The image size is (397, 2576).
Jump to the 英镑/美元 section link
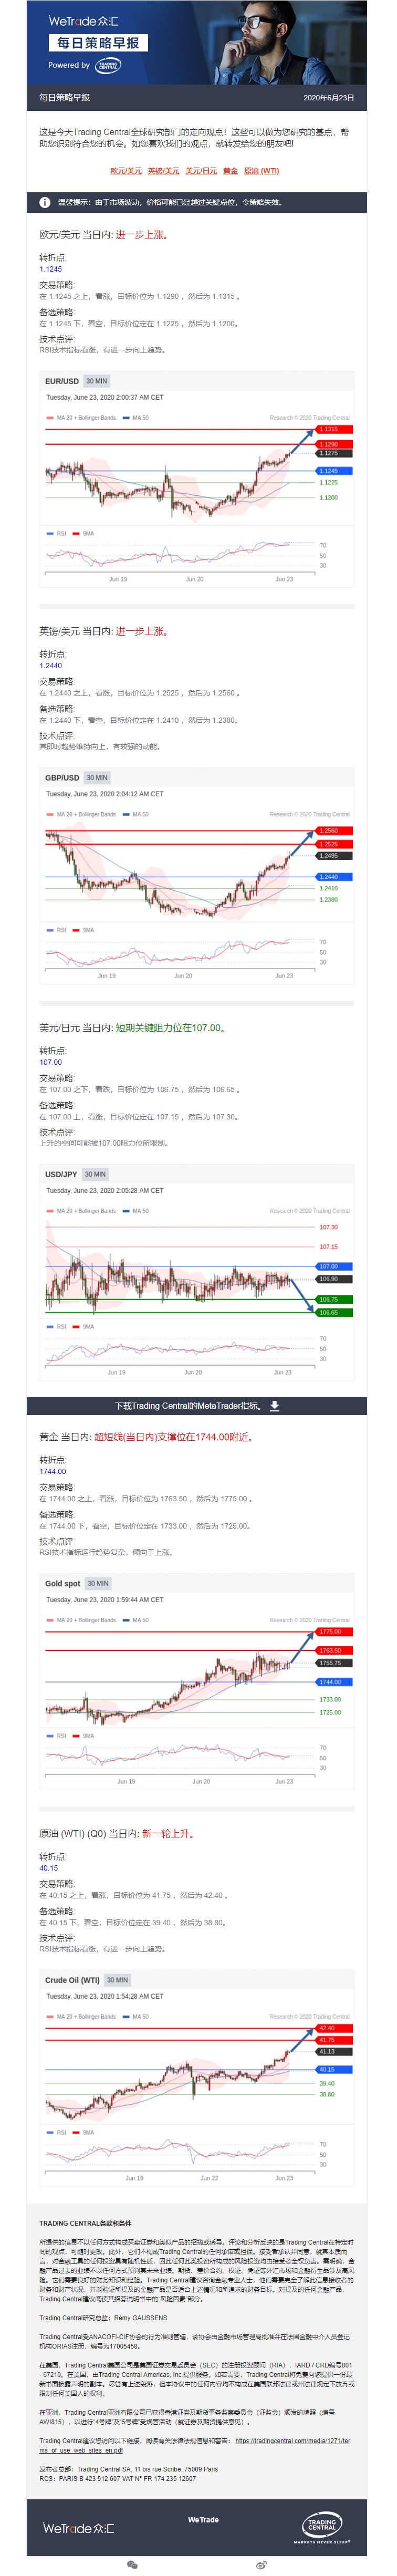(x=164, y=171)
